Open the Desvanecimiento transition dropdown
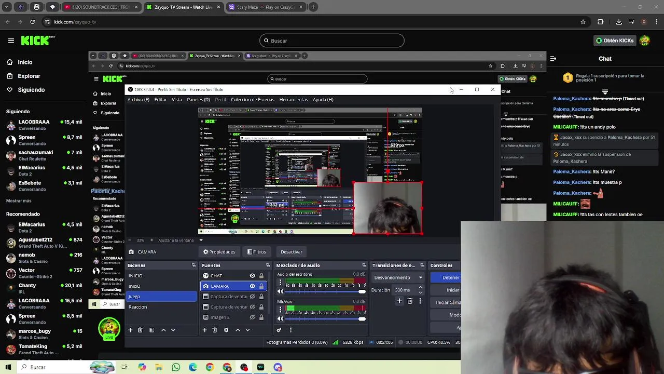 pyautogui.click(x=398, y=277)
